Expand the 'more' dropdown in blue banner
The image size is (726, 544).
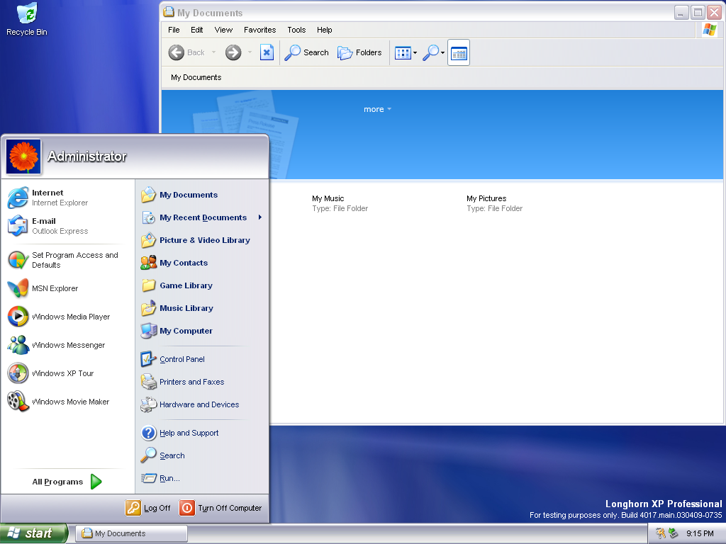coord(377,109)
